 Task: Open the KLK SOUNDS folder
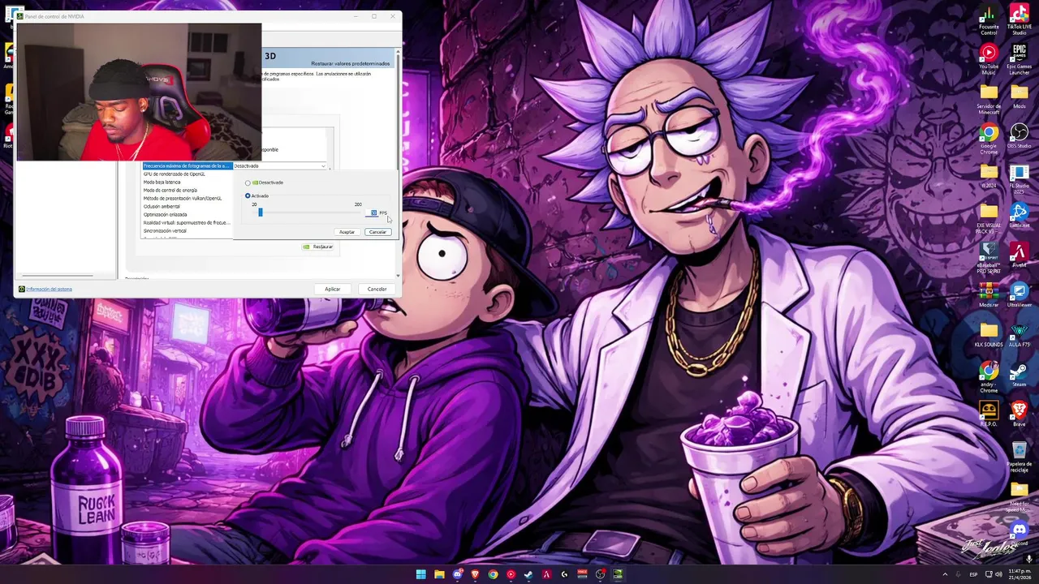(x=988, y=335)
